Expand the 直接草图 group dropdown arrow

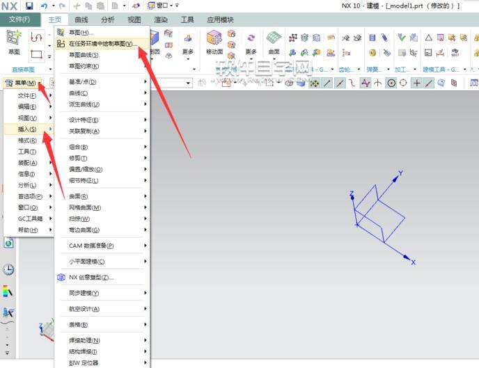50,70
